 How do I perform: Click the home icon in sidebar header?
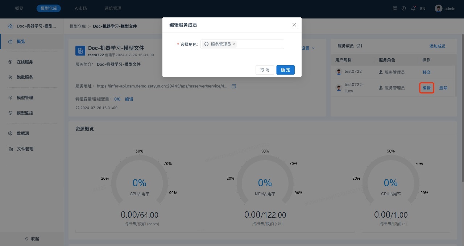(x=10, y=26)
